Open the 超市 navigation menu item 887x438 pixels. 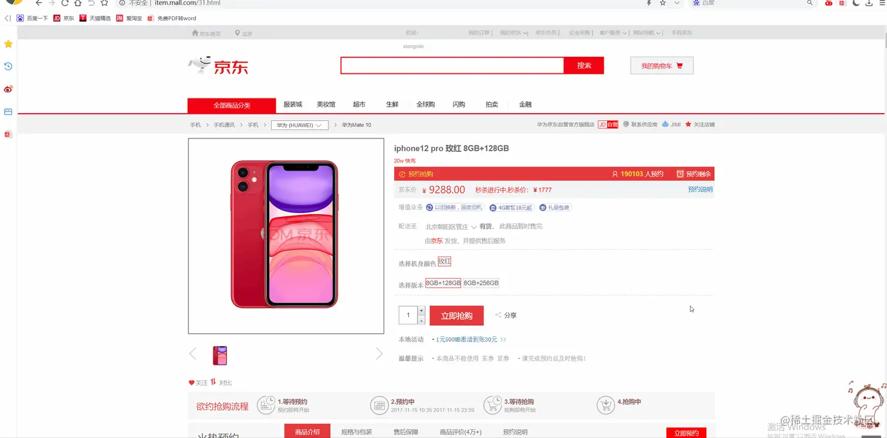click(x=359, y=104)
